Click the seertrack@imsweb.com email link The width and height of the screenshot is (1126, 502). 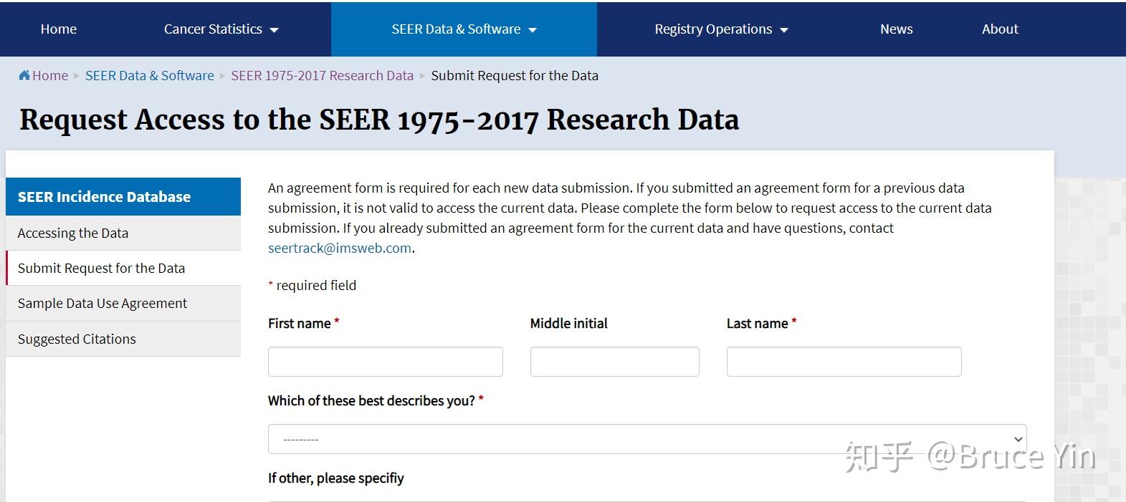pos(340,248)
